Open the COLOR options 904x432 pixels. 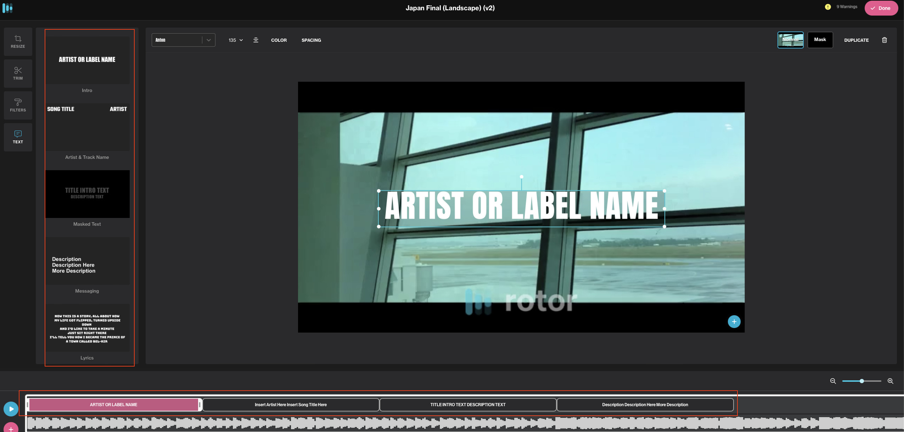click(x=279, y=40)
